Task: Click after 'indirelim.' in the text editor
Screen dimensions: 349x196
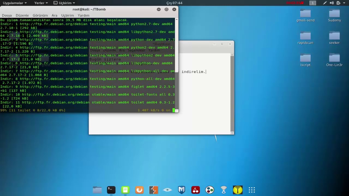Action: click(206, 72)
